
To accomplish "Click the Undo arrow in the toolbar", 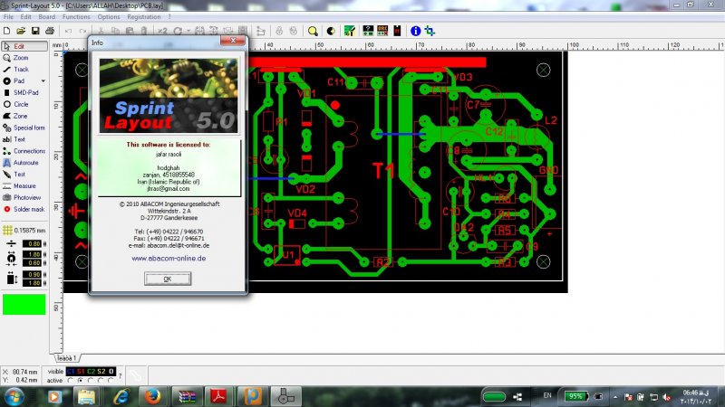I will coord(69,31).
